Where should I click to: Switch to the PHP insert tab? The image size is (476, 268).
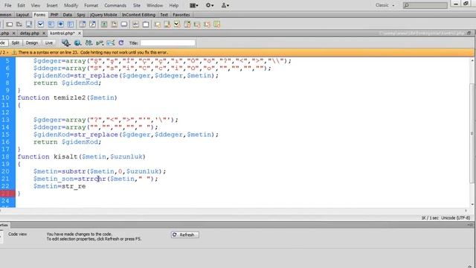click(54, 15)
